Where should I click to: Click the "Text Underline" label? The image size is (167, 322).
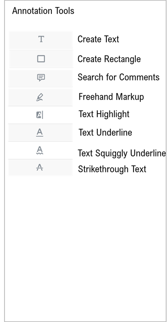(x=105, y=132)
